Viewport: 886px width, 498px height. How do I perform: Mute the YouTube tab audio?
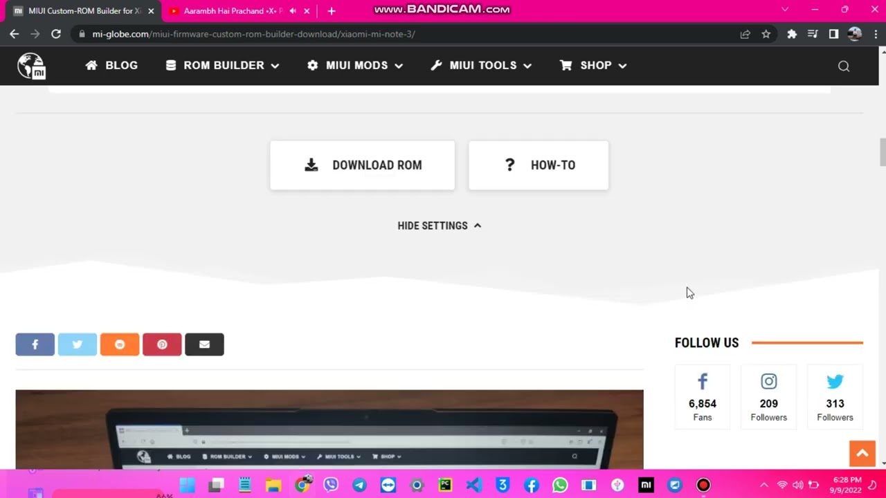(x=293, y=11)
